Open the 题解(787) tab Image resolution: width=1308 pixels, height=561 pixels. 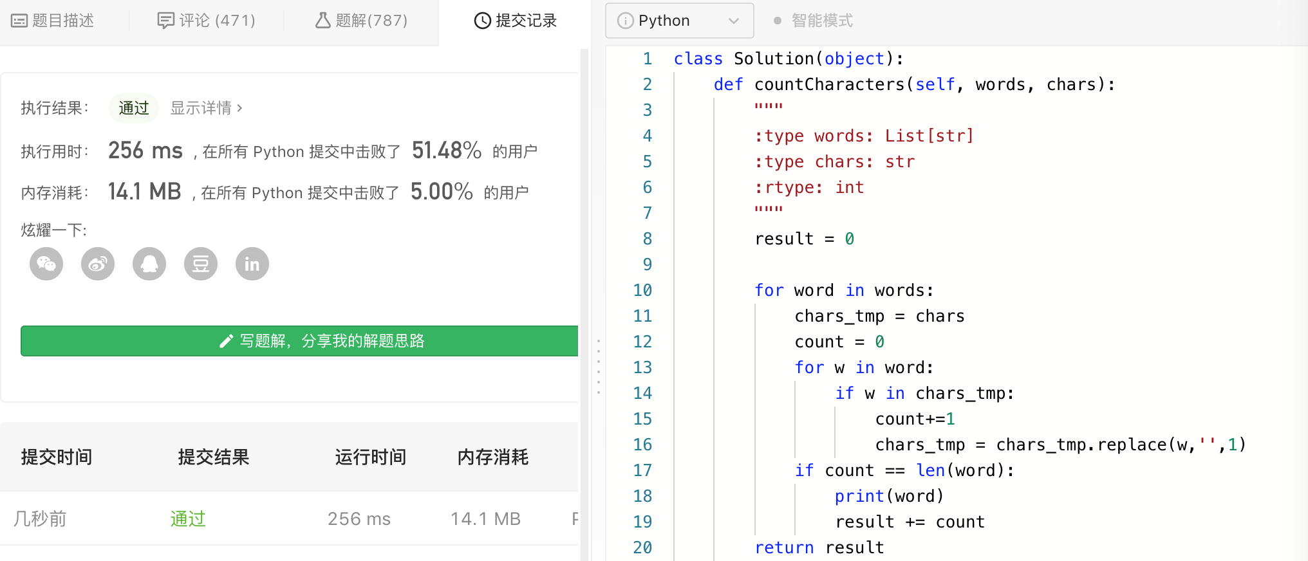pyautogui.click(x=361, y=21)
